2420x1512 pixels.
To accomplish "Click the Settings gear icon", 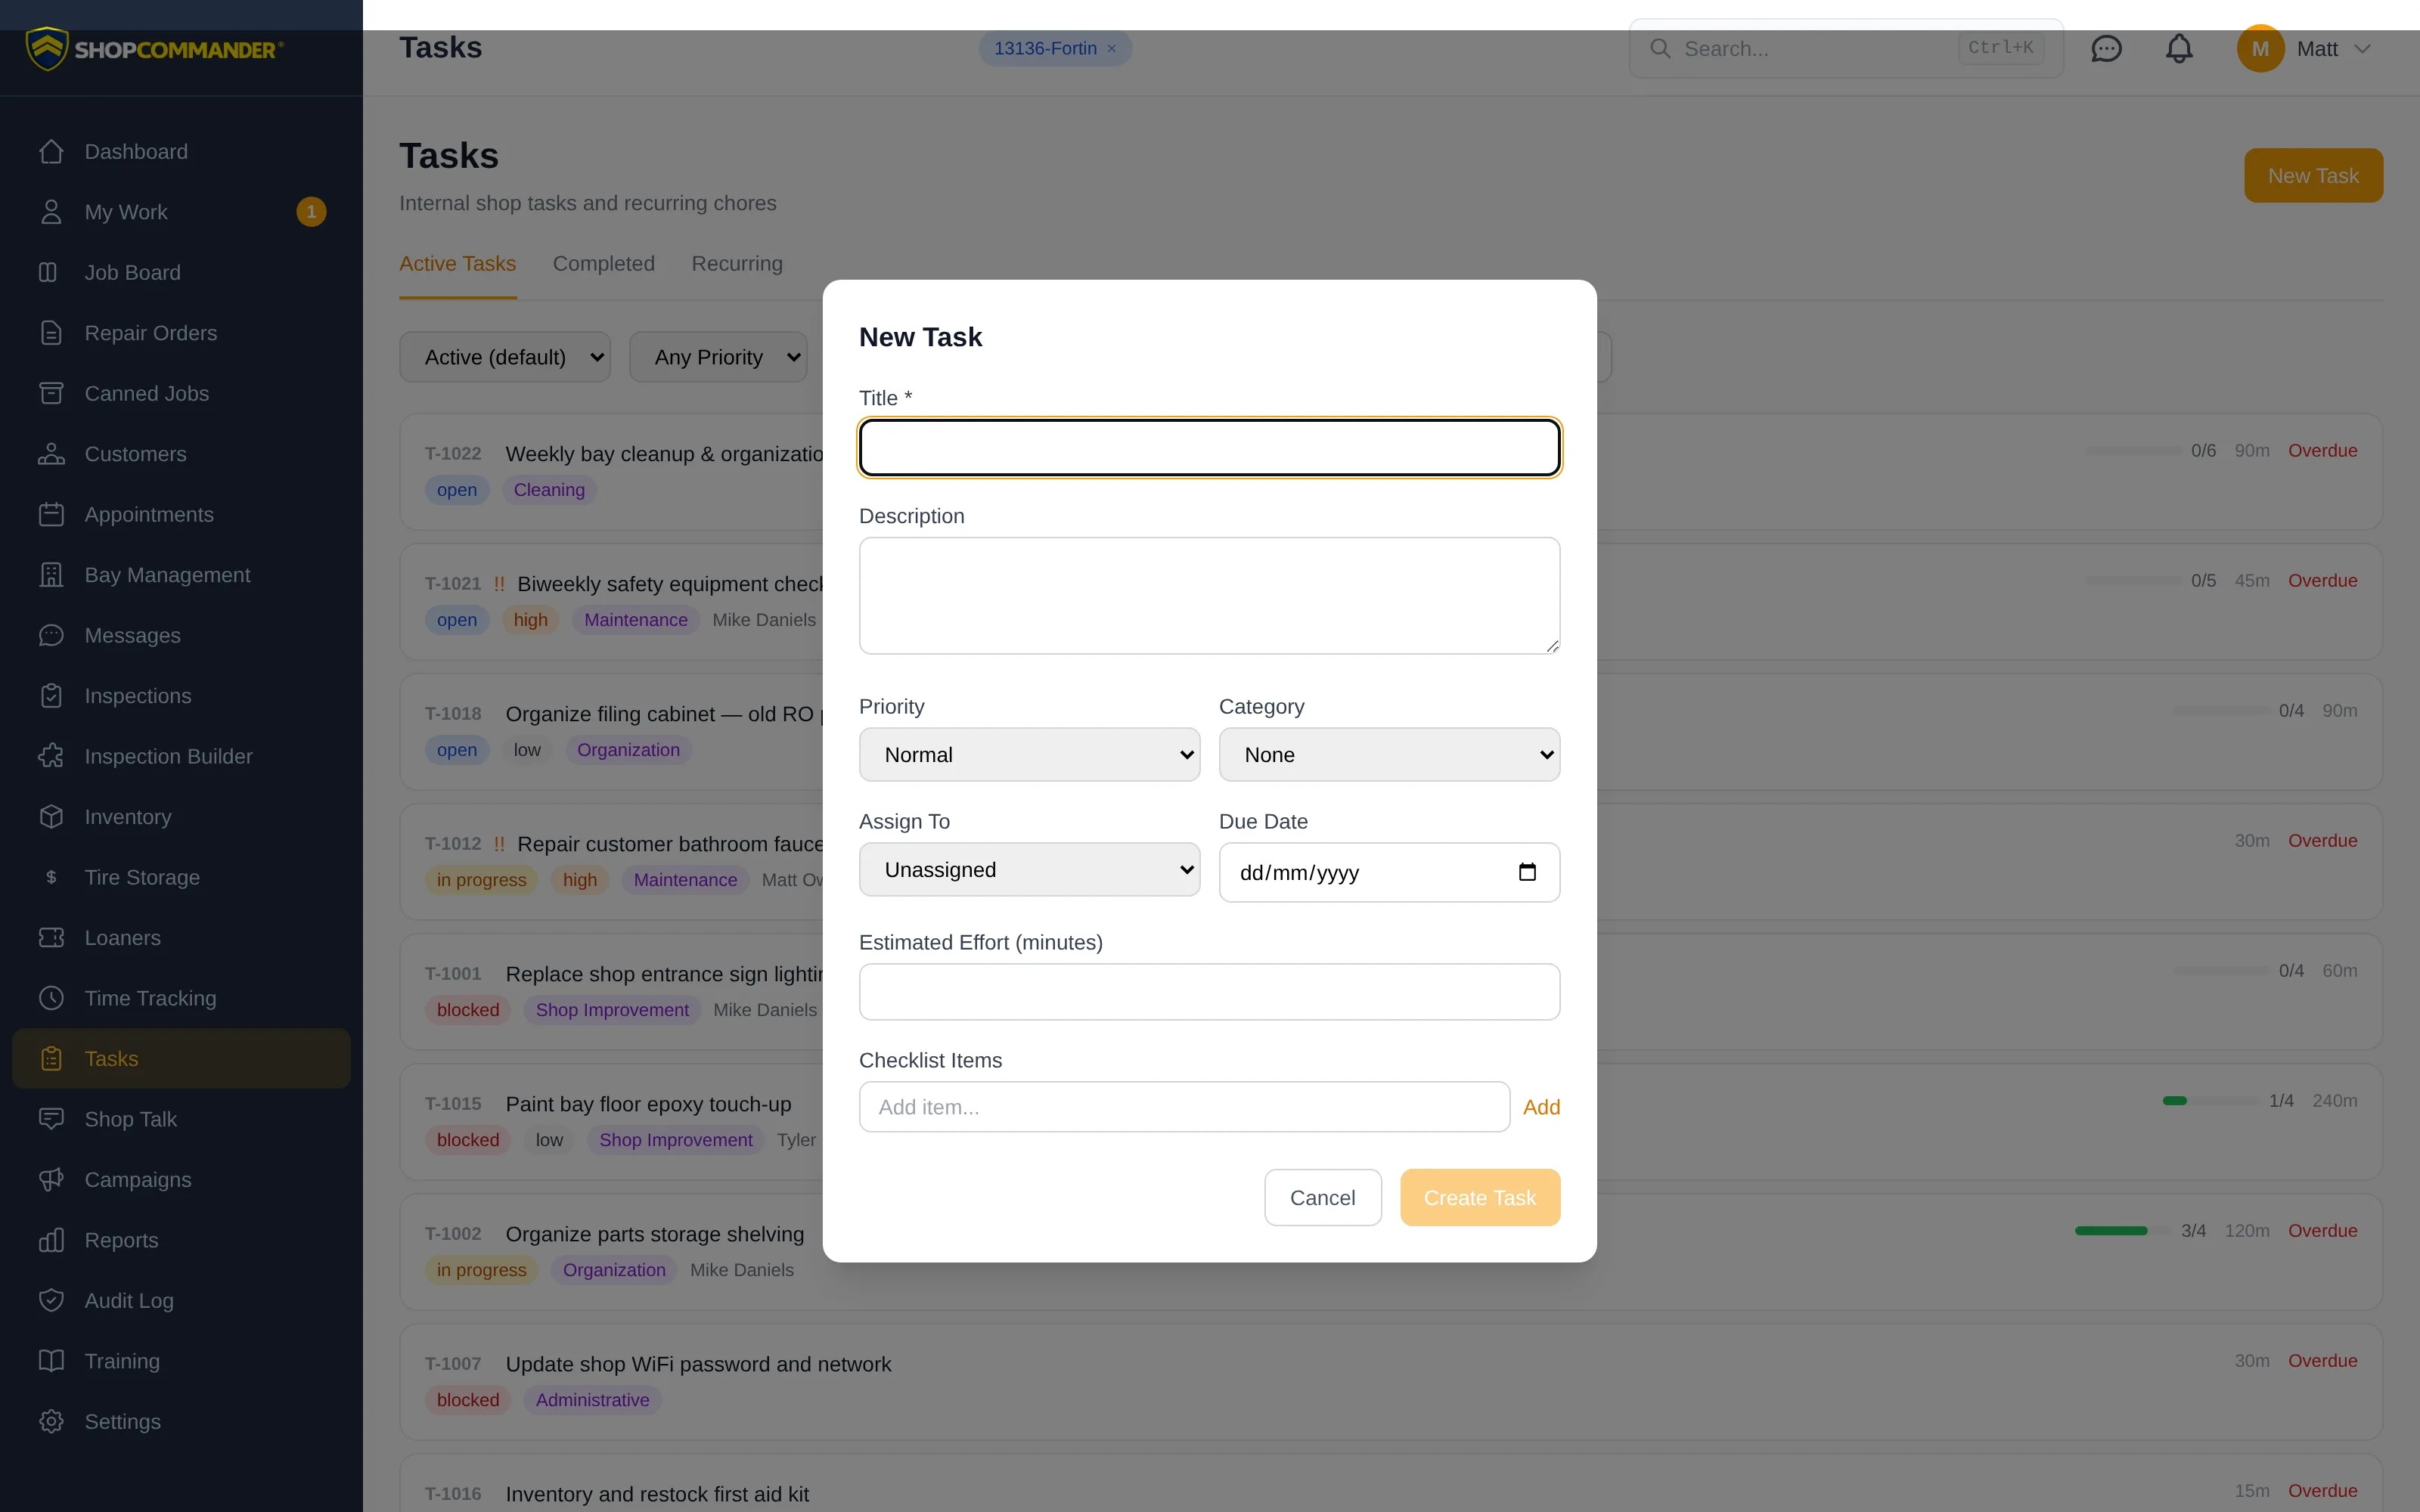I will (51, 1422).
